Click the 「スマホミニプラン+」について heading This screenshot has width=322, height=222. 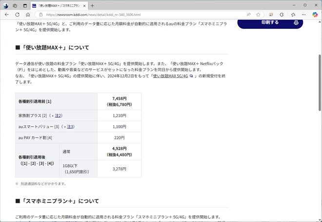pos(57,201)
